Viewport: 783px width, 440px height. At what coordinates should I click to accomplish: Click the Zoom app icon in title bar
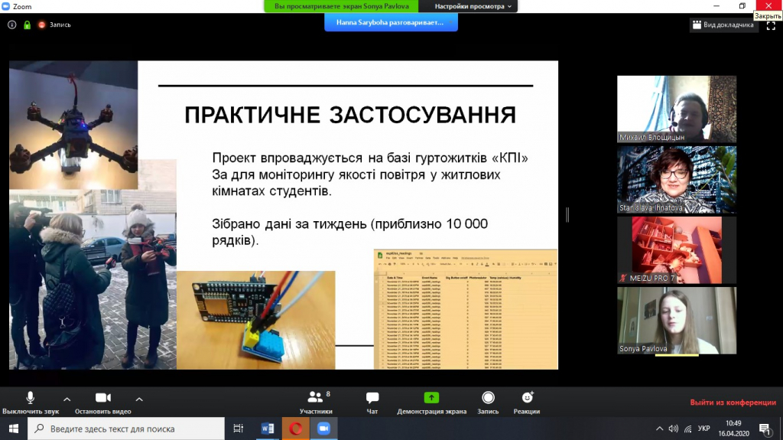pos(5,6)
